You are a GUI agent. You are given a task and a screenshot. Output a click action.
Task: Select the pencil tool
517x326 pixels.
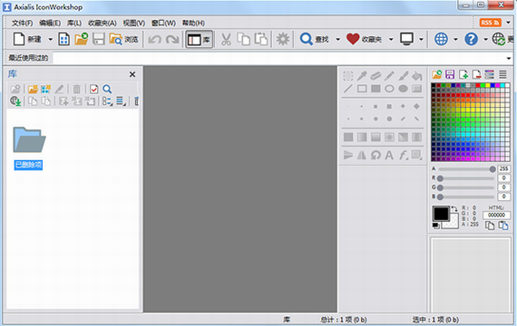click(x=389, y=76)
